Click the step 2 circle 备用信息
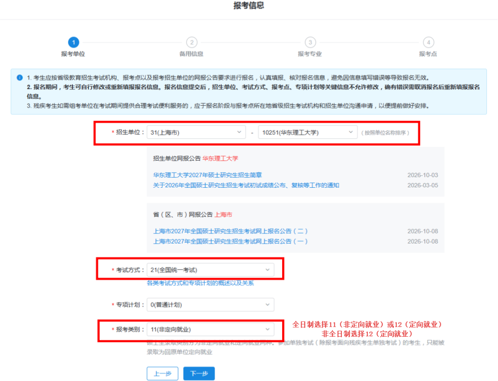Screen dimensions: 498x381 tap(191, 42)
